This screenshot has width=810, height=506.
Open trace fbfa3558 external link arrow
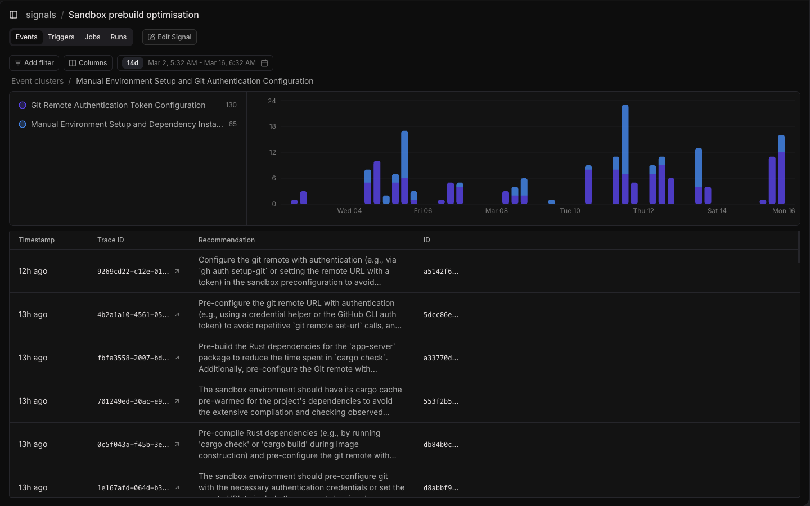tap(177, 358)
